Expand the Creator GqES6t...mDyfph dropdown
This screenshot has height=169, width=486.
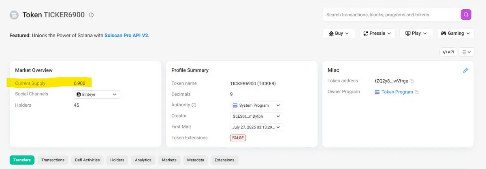click(256, 116)
